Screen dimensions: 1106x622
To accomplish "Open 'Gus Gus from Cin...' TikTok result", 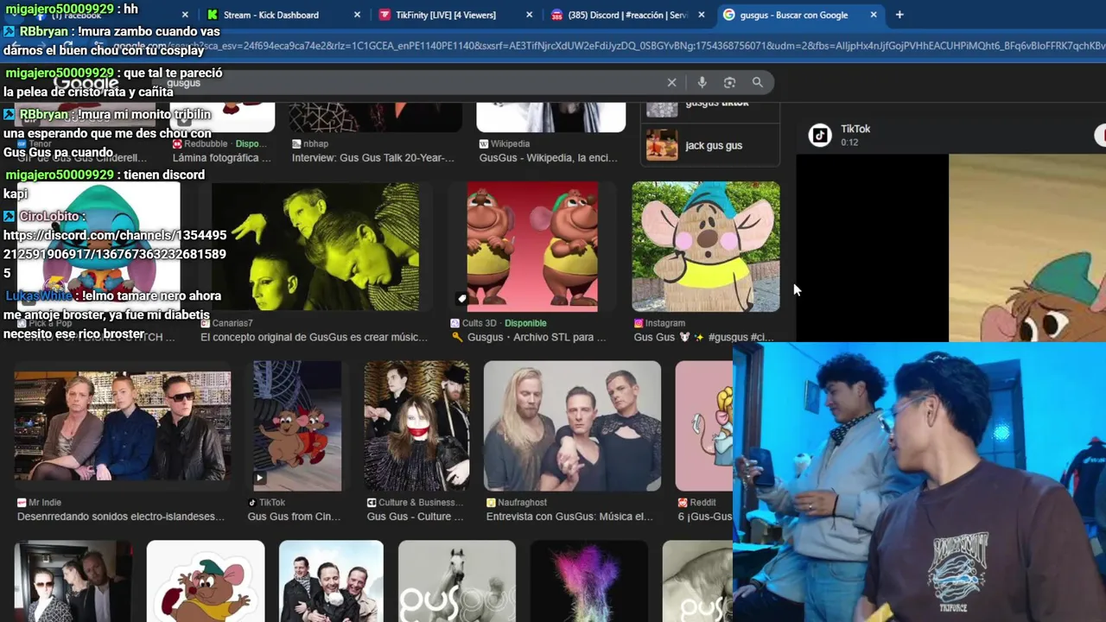I will pos(294,517).
